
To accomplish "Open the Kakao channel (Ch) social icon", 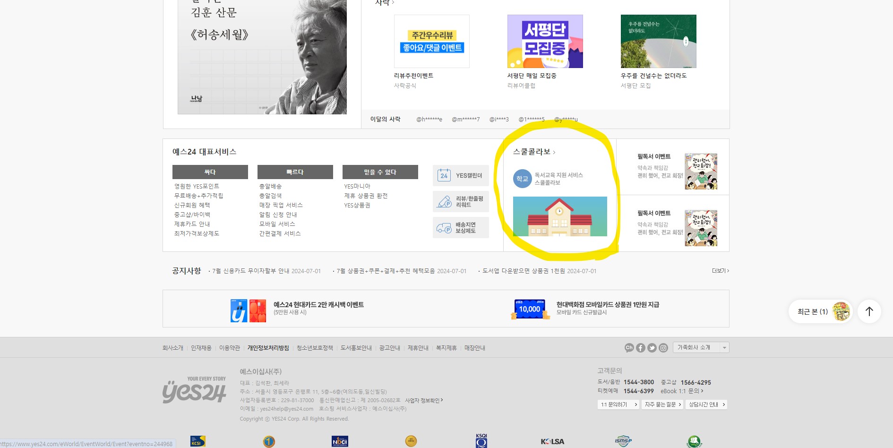I will 629,348.
